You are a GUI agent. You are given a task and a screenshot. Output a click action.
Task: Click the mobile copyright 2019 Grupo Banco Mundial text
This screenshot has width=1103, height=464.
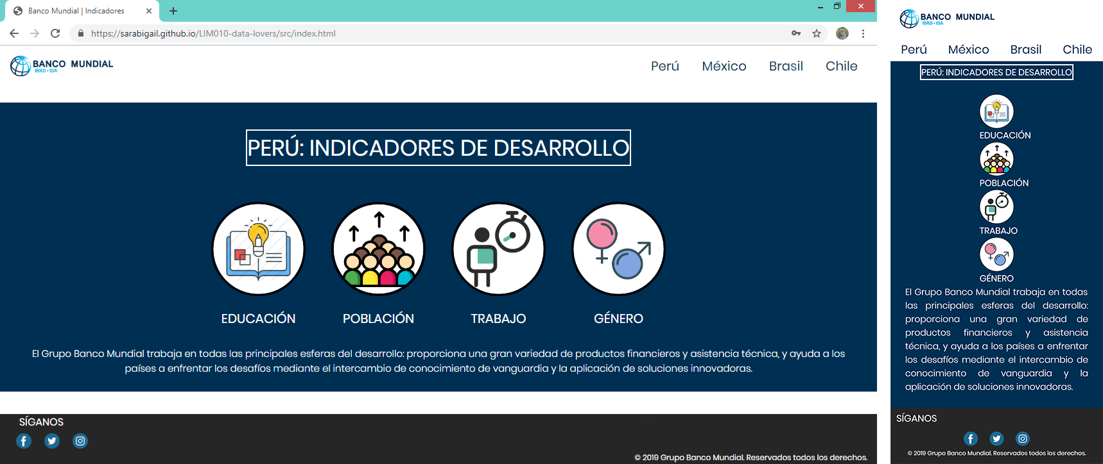(x=996, y=453)
